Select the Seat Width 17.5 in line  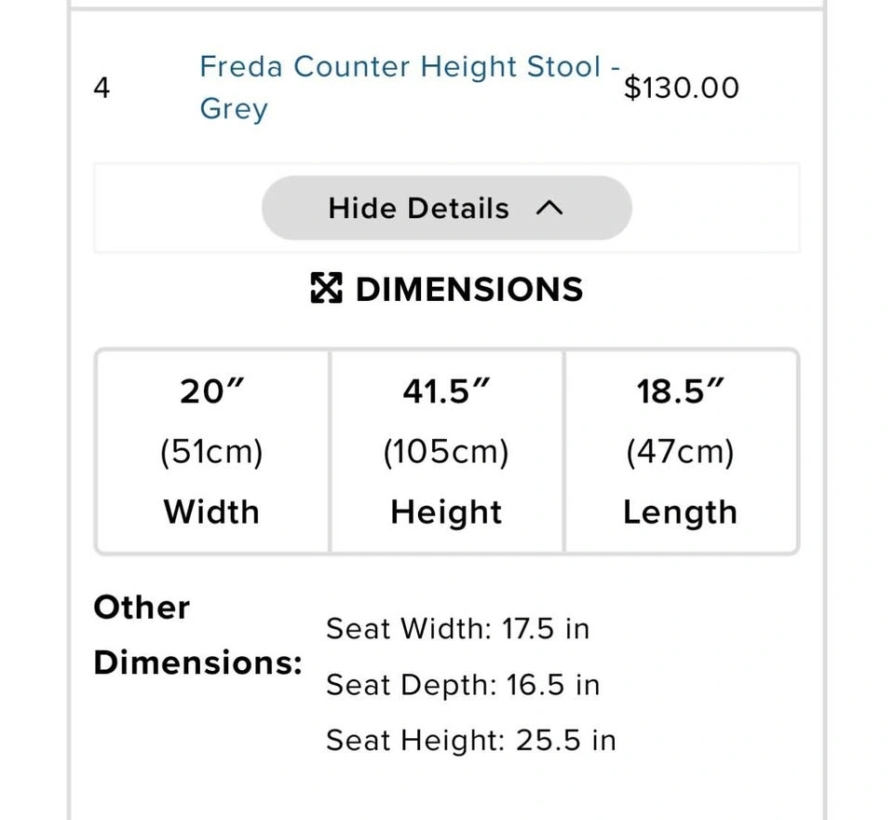point(457,629)
